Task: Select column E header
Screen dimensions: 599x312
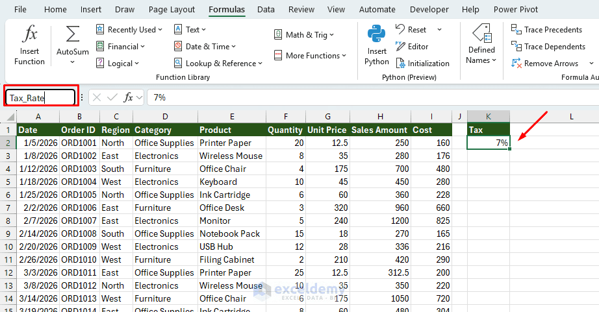Action: 232,117
